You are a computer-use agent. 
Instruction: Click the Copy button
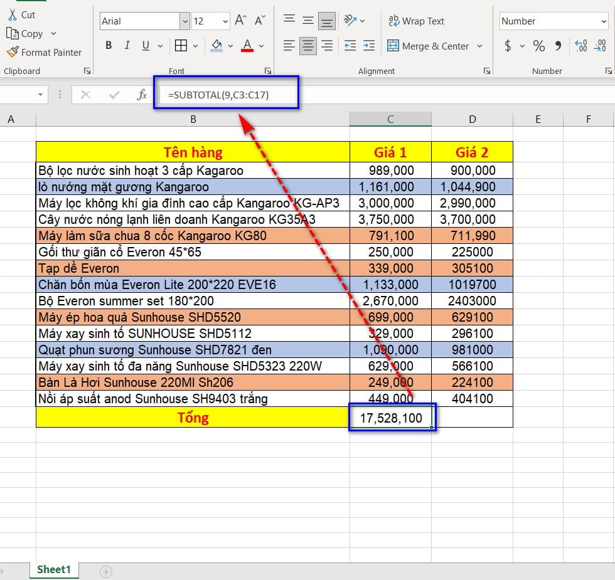25,34
